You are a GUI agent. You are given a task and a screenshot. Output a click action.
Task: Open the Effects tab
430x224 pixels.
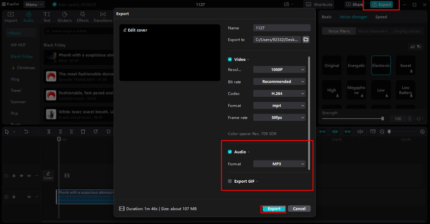(83, 17)
